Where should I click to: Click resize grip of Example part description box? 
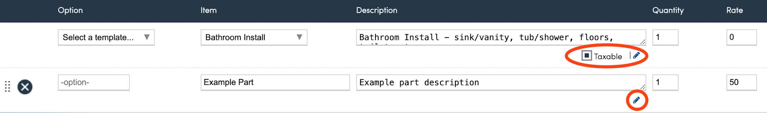tap(642, 87)
